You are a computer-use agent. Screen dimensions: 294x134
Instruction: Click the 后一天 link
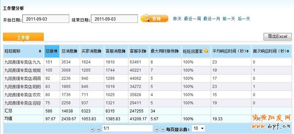pos(244,19)
